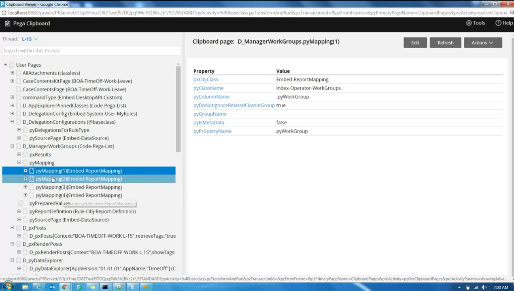
Task: Select pyMapping(1)(Embed-ReportMapping) in the tree
Action: (x=79, y=171)
